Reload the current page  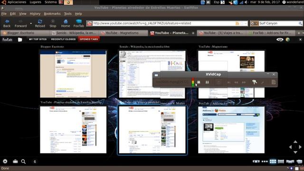[40, 23]
